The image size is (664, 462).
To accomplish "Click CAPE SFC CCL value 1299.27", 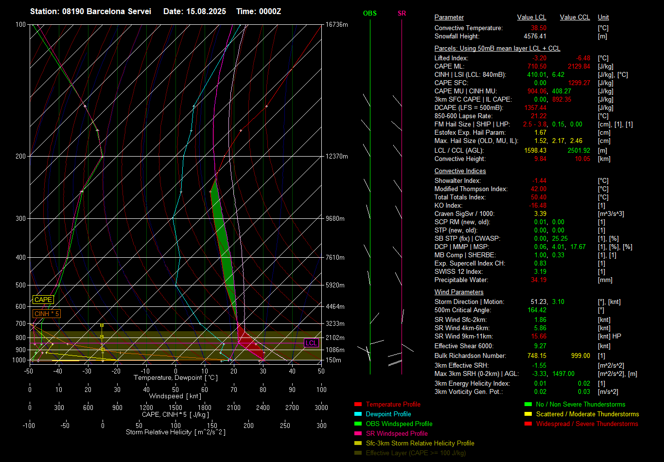I will point(579,83).
